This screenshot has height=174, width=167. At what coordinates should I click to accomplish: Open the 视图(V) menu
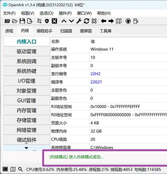point(27,13)
